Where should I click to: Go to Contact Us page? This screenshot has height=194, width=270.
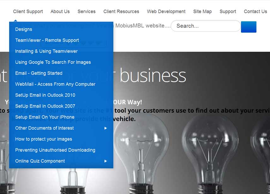tap(255, 12)
